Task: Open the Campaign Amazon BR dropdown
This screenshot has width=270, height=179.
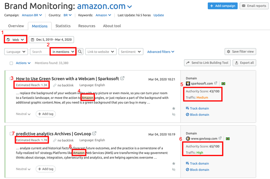Action: (32, 15)
